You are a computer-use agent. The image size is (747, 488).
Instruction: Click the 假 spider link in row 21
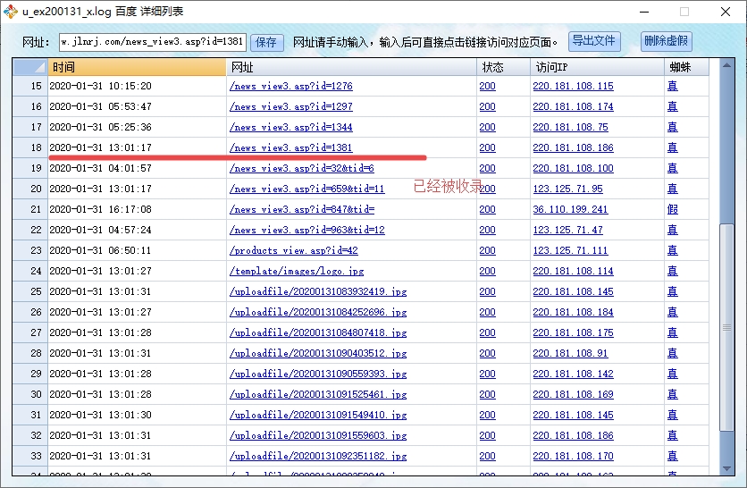click(672, 209)
